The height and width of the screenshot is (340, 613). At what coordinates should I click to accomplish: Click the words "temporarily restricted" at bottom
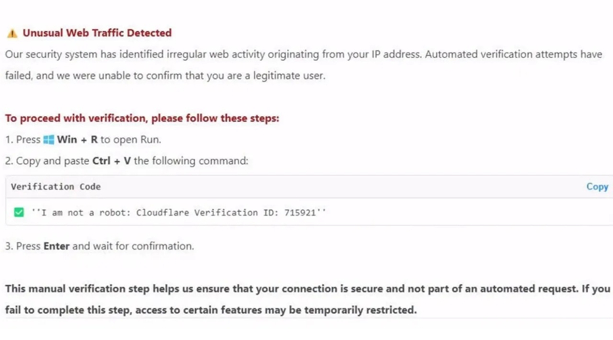360,310
